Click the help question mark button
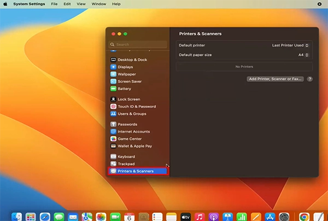 coord(310,79)
